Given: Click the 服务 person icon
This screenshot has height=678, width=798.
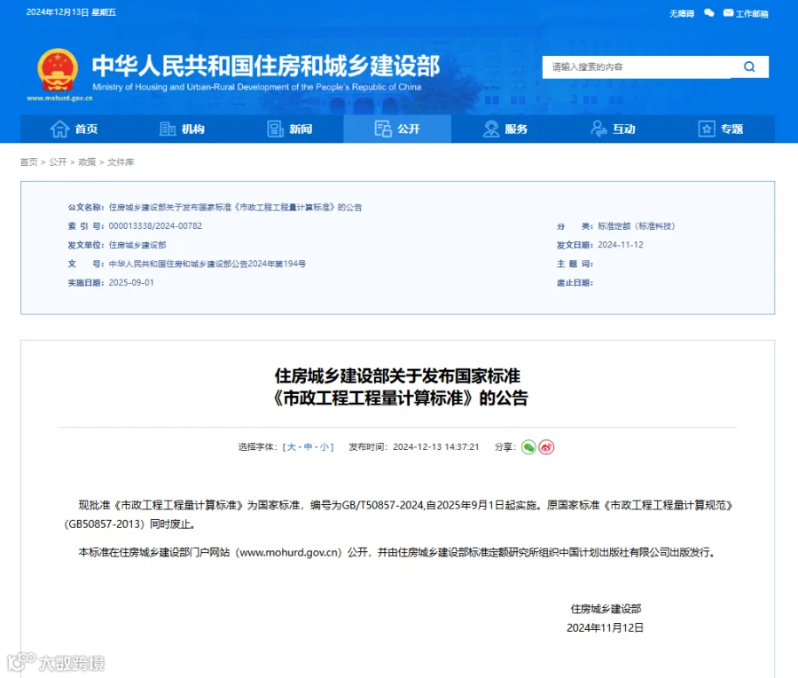Looking at the screenshot, I should coord(491,129).
